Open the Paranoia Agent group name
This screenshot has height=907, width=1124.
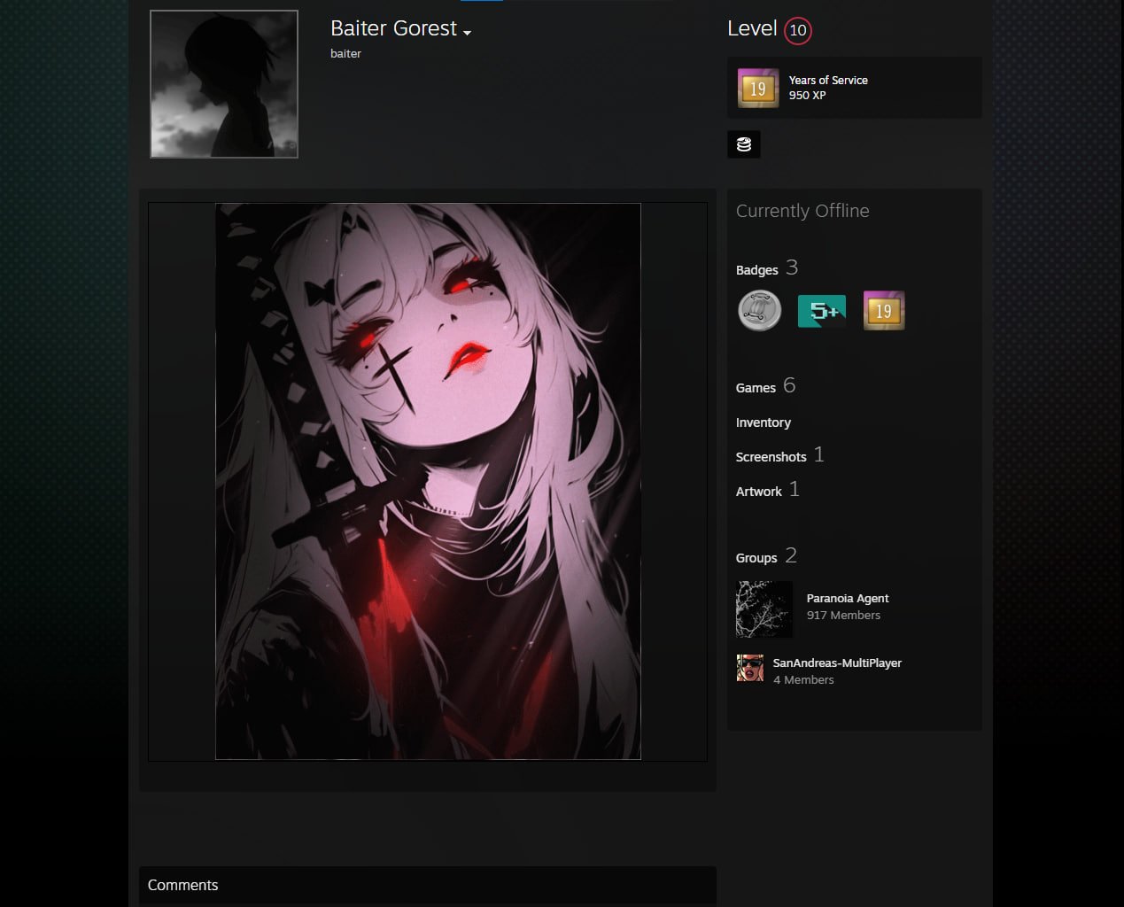(848, 599)
